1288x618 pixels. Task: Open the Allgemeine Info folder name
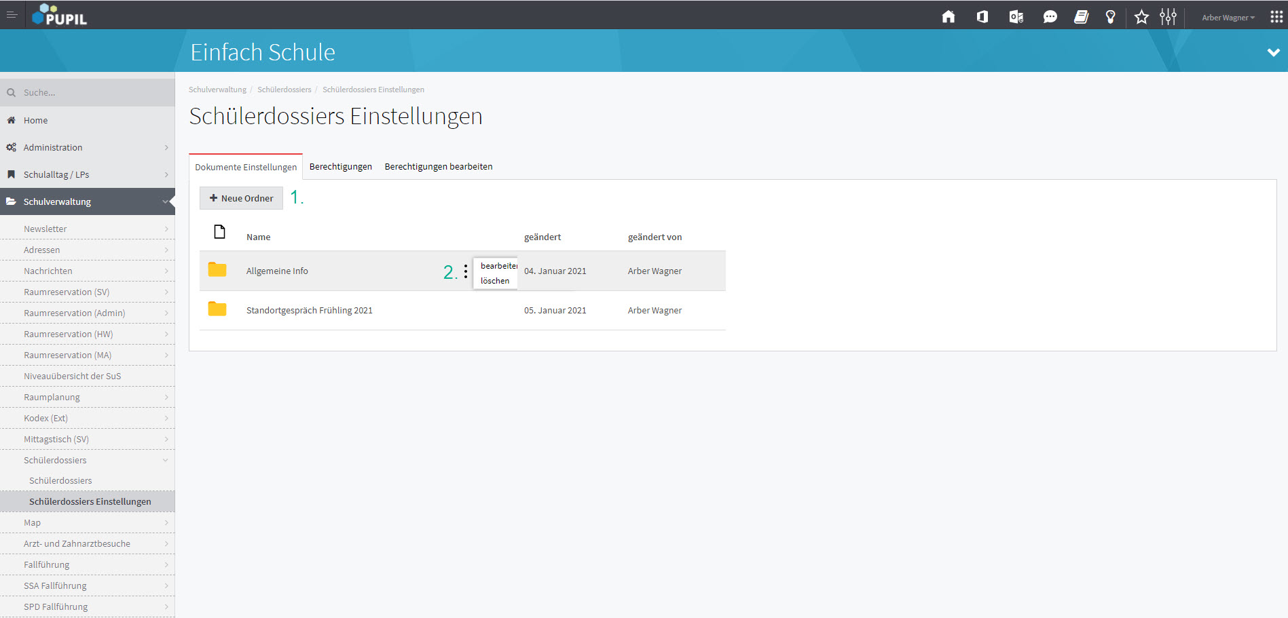(277, 271)
